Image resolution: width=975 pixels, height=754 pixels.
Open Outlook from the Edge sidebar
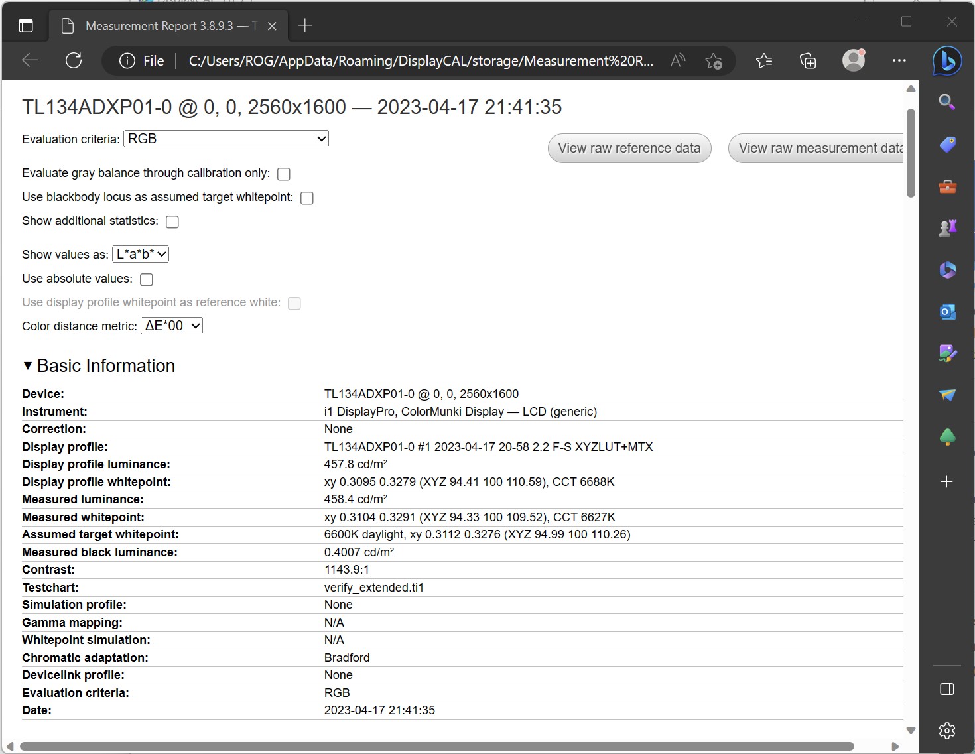pyautogui.click(x=947, y=311)
